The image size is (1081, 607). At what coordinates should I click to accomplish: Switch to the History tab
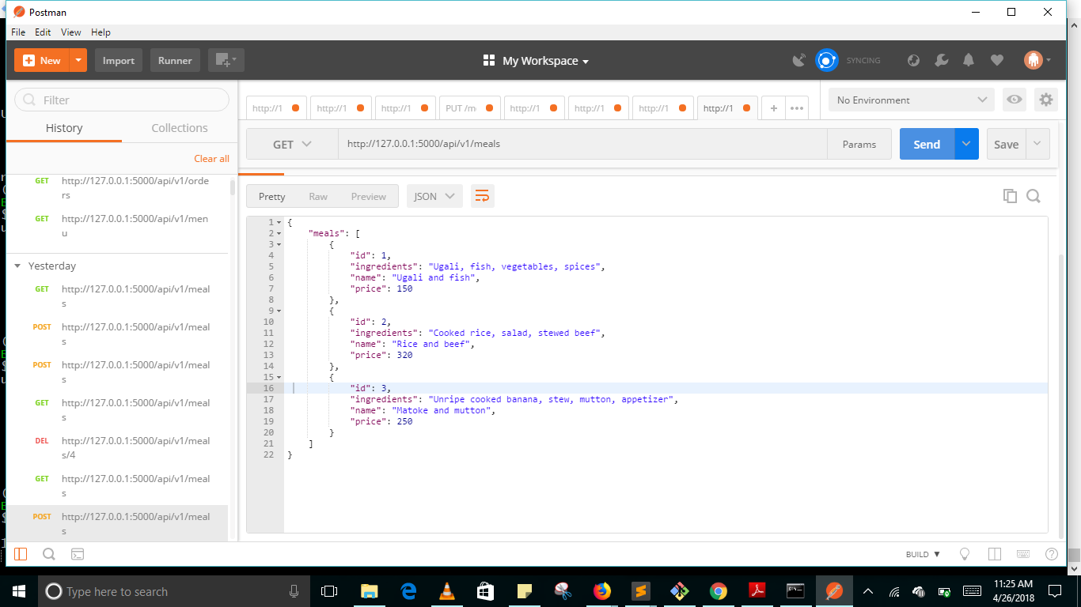pos(64,128)
